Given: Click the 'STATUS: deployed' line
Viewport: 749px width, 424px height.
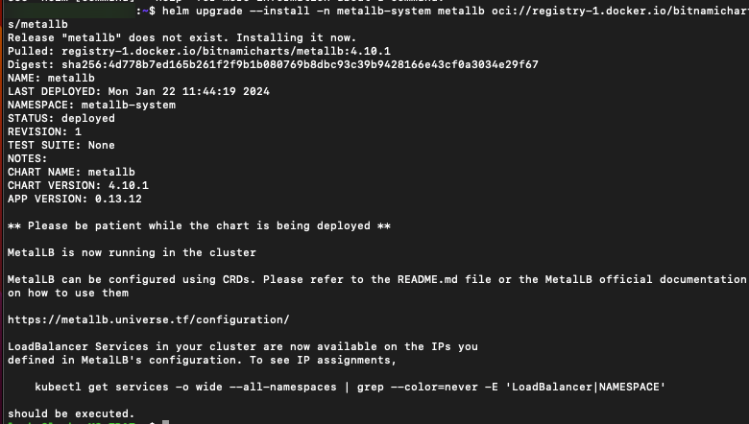Looking at the screenshot, I should coord(60,118).
